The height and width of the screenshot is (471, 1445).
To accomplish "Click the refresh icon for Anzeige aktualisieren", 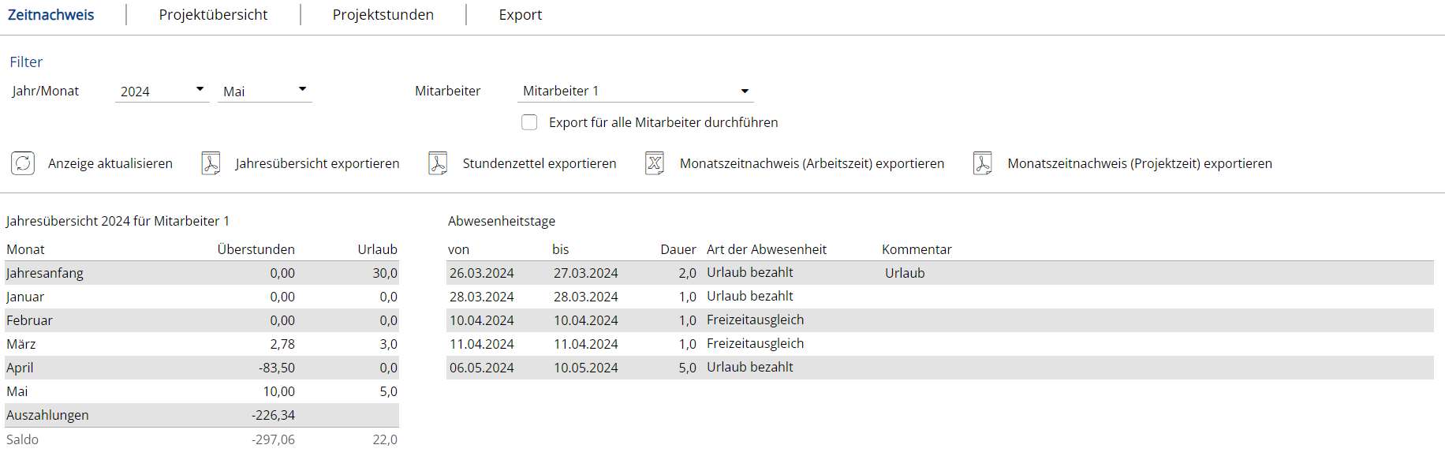I will coord(23,163).
